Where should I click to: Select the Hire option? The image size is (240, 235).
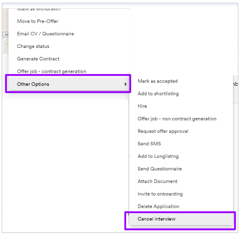tap(142, 106)
